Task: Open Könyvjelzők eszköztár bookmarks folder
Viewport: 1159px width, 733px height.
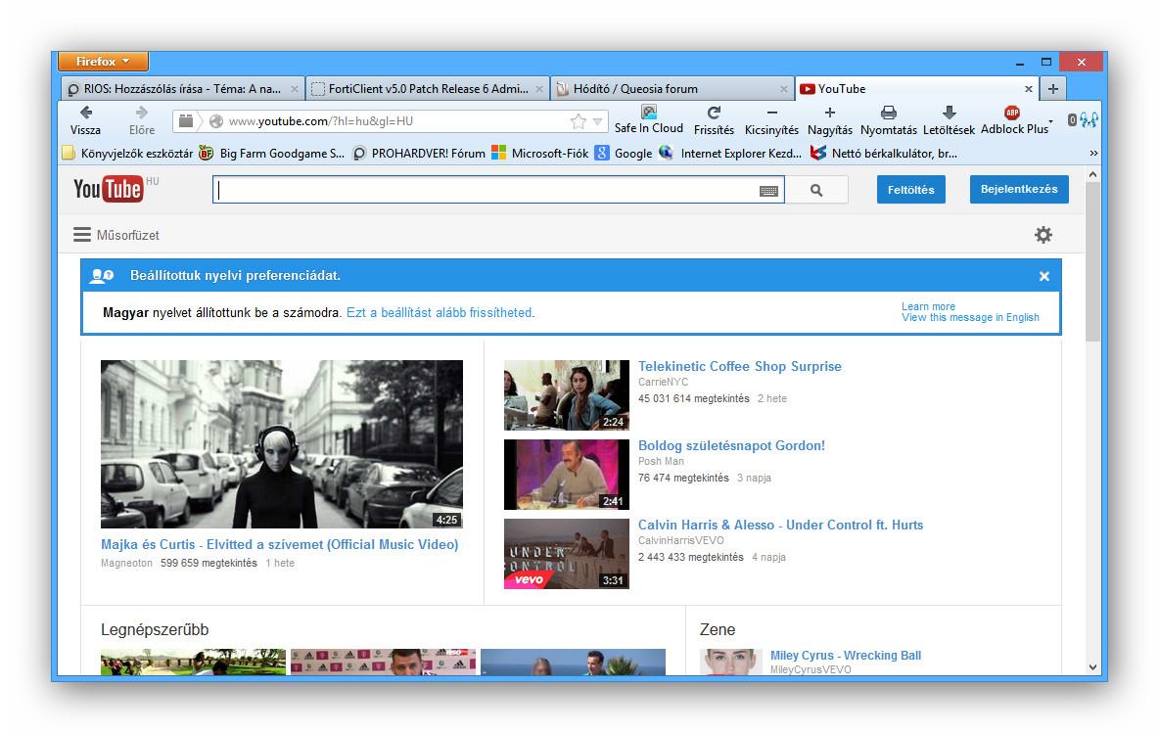Action: coord(127,153)
